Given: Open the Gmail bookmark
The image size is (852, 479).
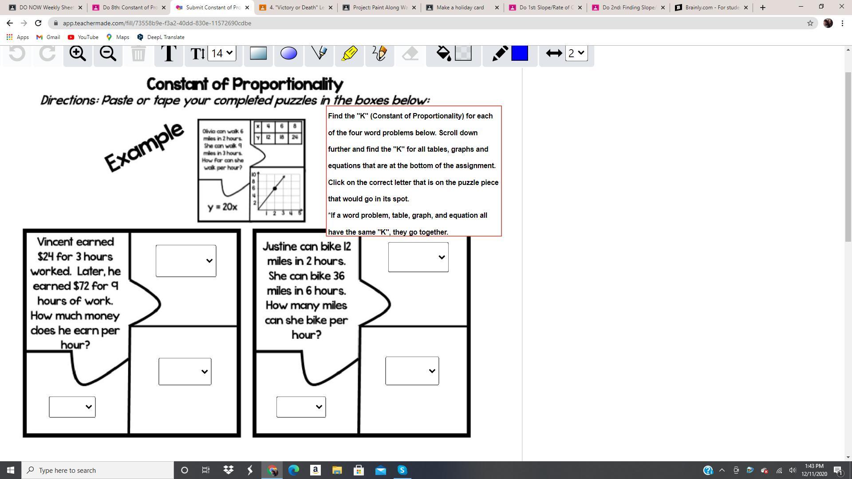Looking at the screenshot, I should point(48,37).
